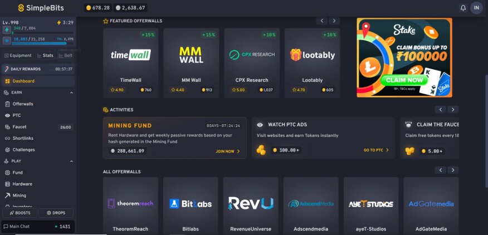Click the Activities coins icon
The height and width of the screenshot is (235, 488).
pyautogui.click(x=106, y=110)
